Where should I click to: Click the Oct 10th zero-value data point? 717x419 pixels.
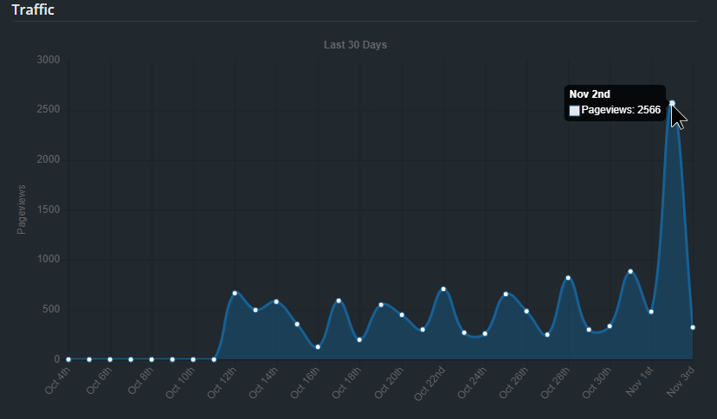[x=193, y=359]
